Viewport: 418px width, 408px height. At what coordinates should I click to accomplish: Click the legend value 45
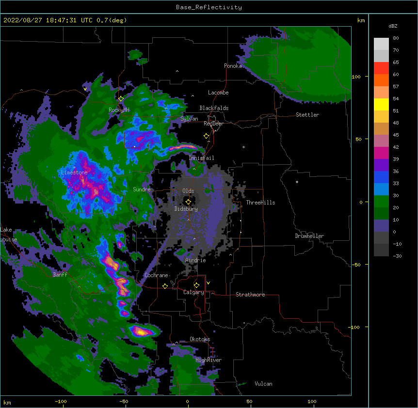point(396,135)
